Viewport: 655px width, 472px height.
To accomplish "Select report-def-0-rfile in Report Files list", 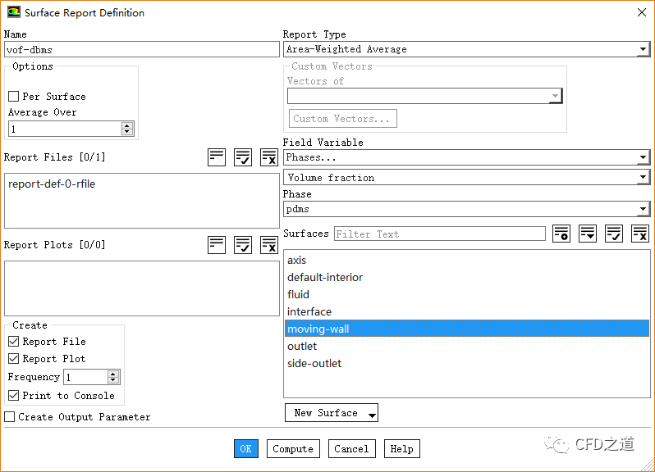I will point(52,184).
